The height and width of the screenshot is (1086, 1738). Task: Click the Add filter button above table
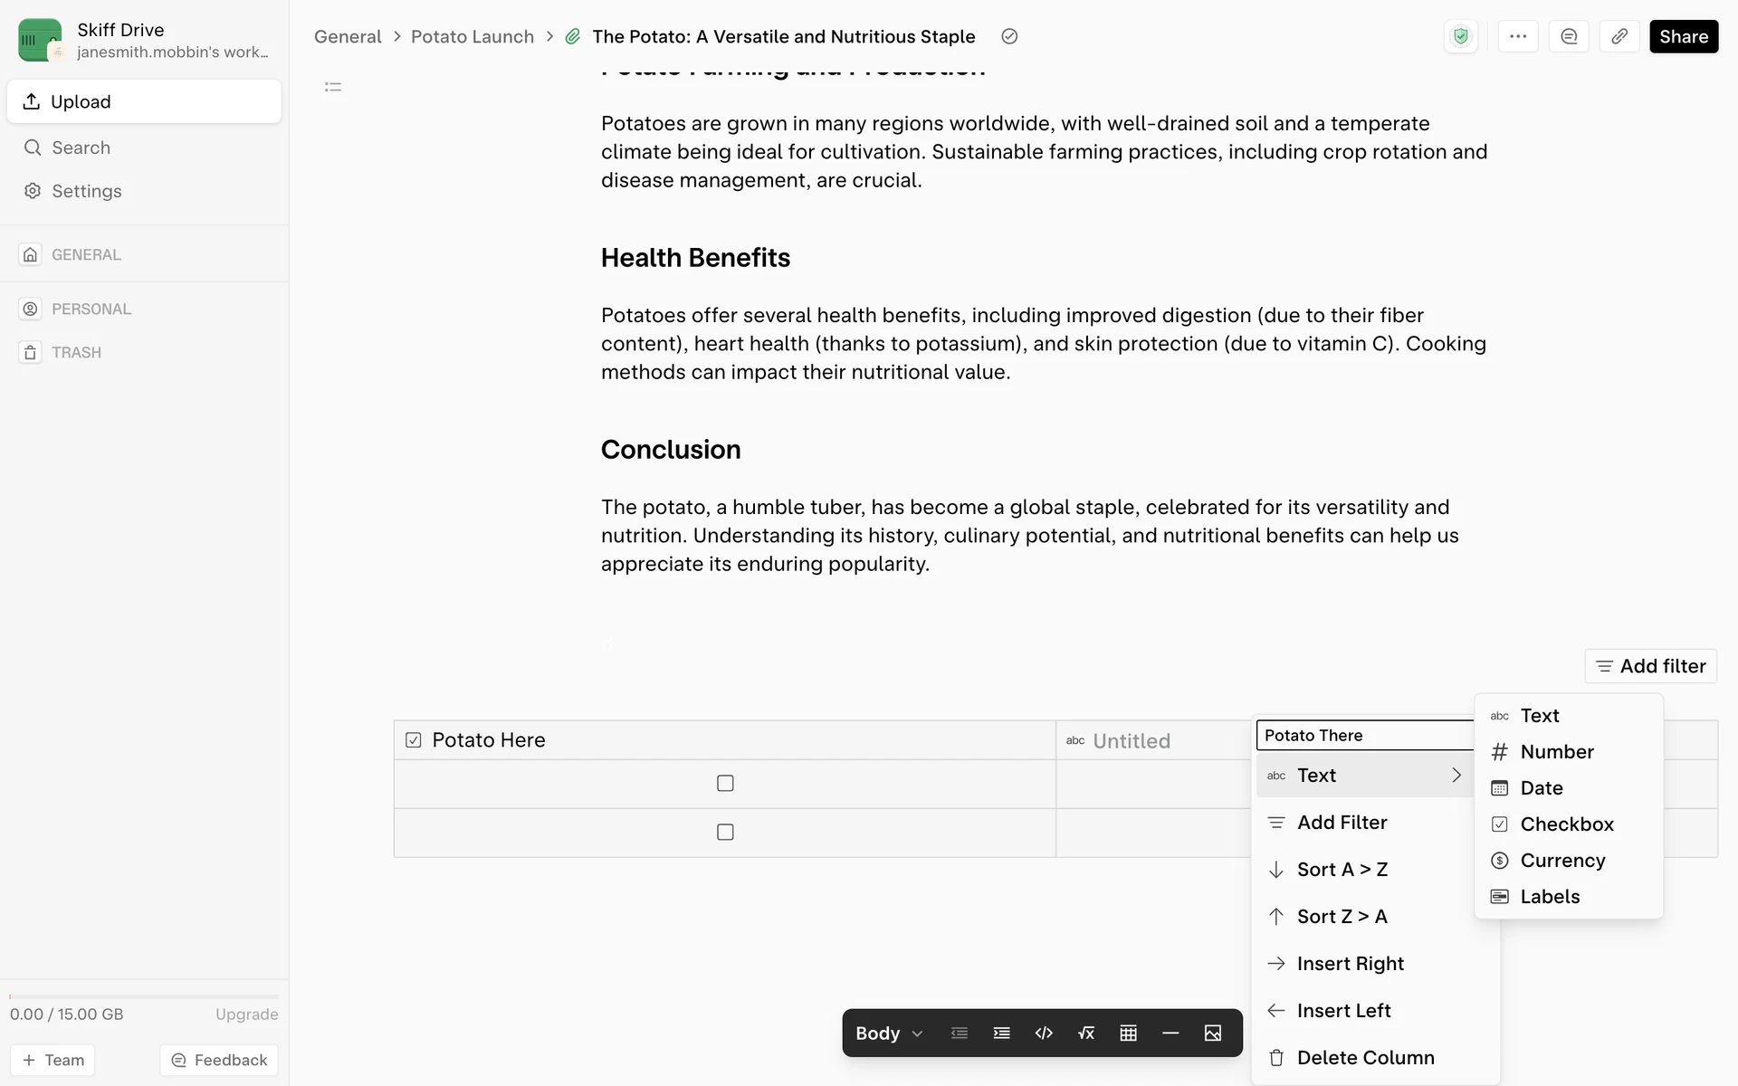coord(1650,666)
